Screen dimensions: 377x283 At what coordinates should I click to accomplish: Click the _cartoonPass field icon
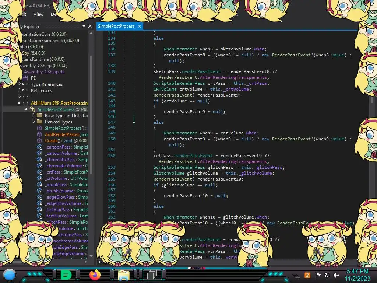point(40,147)
